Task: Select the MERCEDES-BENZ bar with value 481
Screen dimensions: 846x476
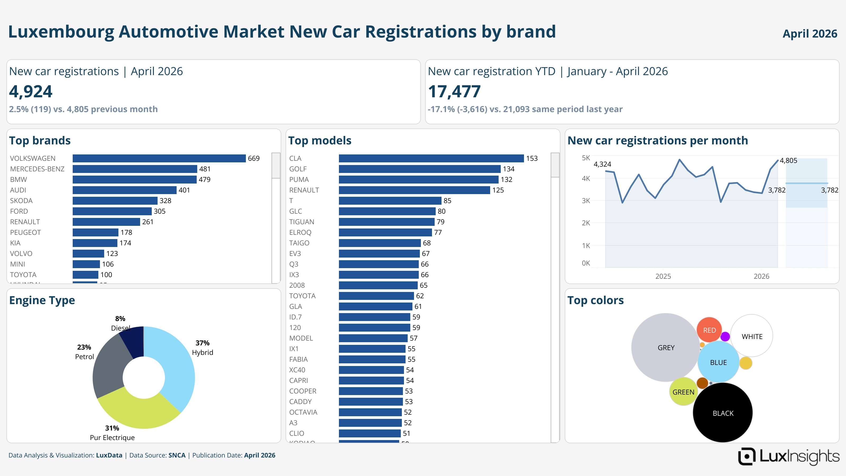Action: tap(135, 169)
